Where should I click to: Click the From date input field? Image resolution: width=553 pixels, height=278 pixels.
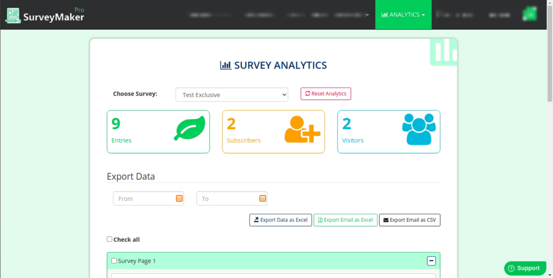[149, 198]
